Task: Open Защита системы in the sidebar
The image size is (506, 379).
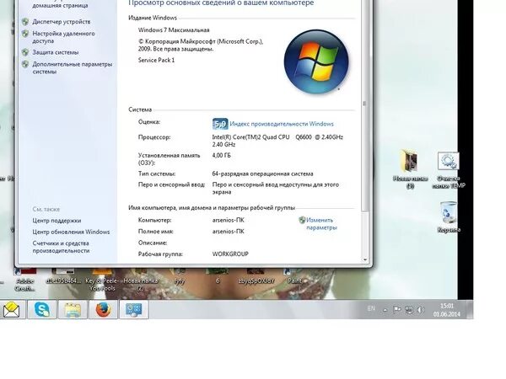Action: click(56, 52)
